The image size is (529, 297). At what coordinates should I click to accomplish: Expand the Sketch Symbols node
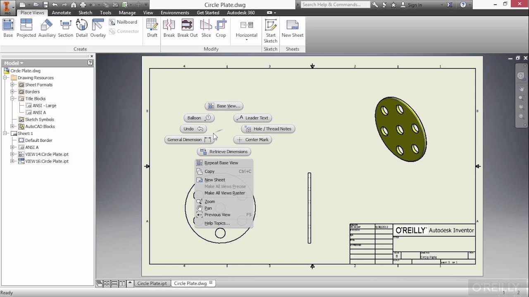point(12,120)
